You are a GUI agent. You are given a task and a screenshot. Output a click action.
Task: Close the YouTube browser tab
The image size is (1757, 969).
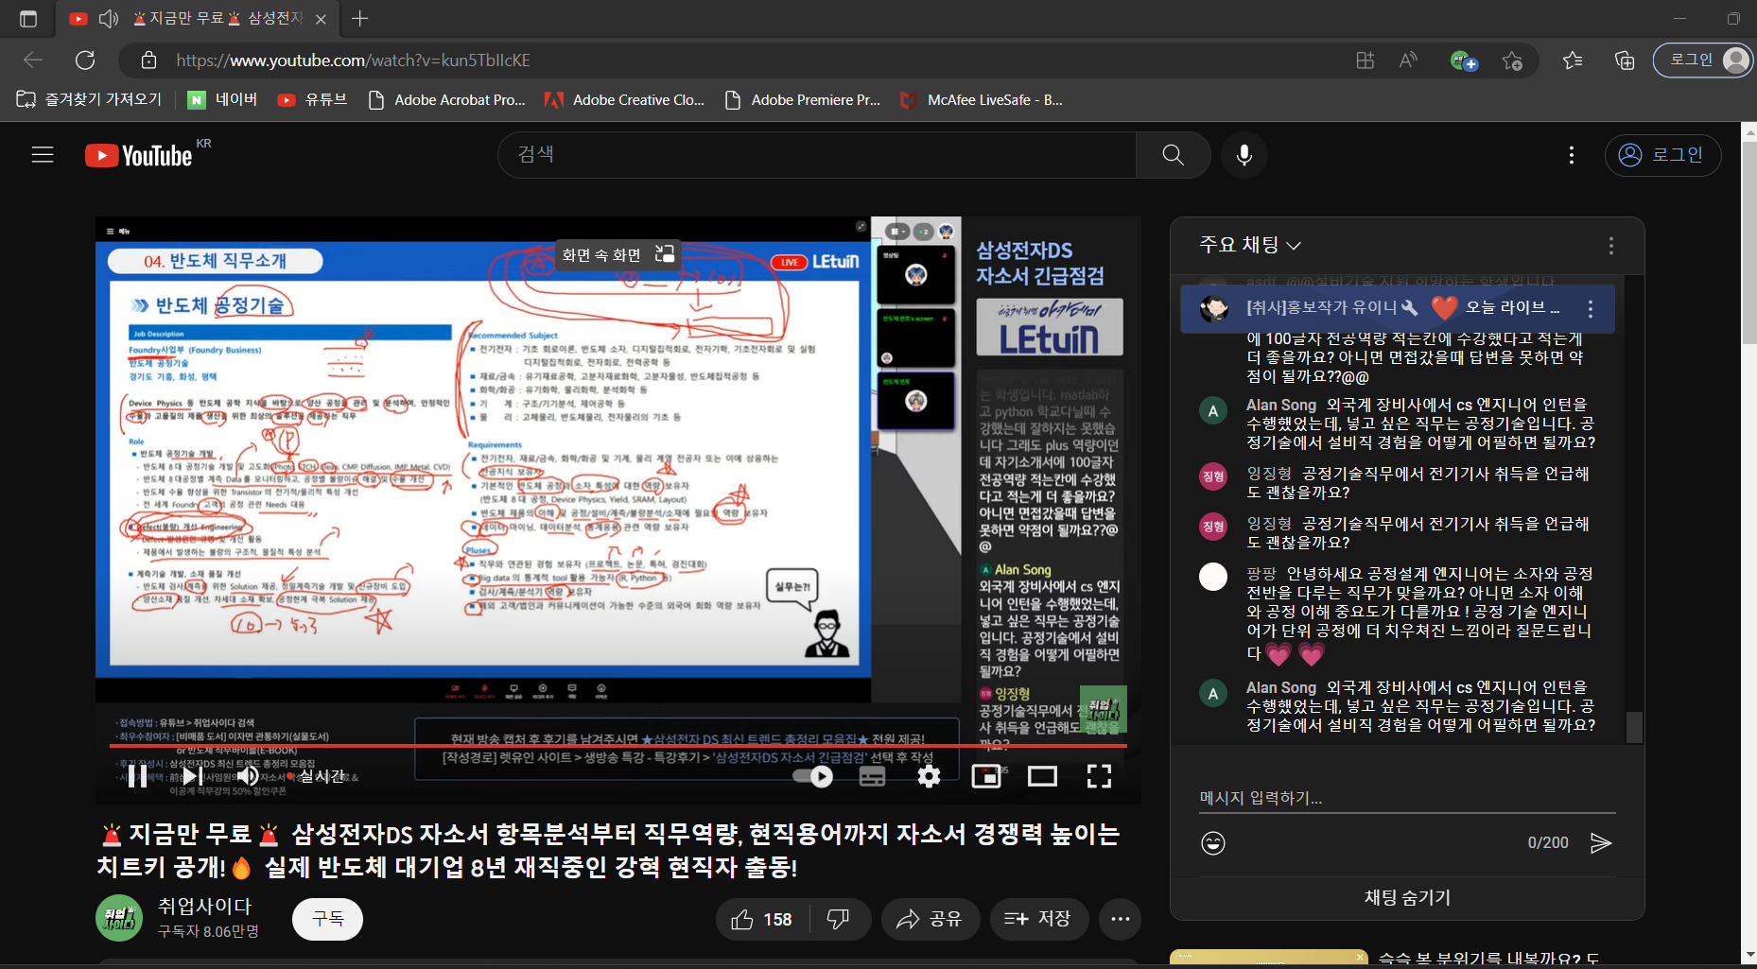pos(321,19)
